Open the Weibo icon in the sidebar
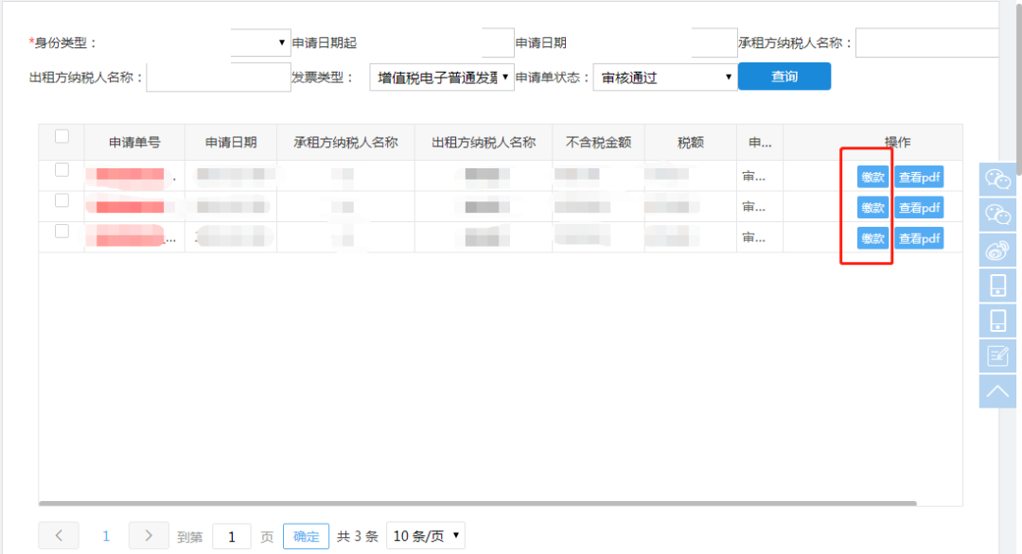Viewport: 1022px width, 554px height. (997, 250)
